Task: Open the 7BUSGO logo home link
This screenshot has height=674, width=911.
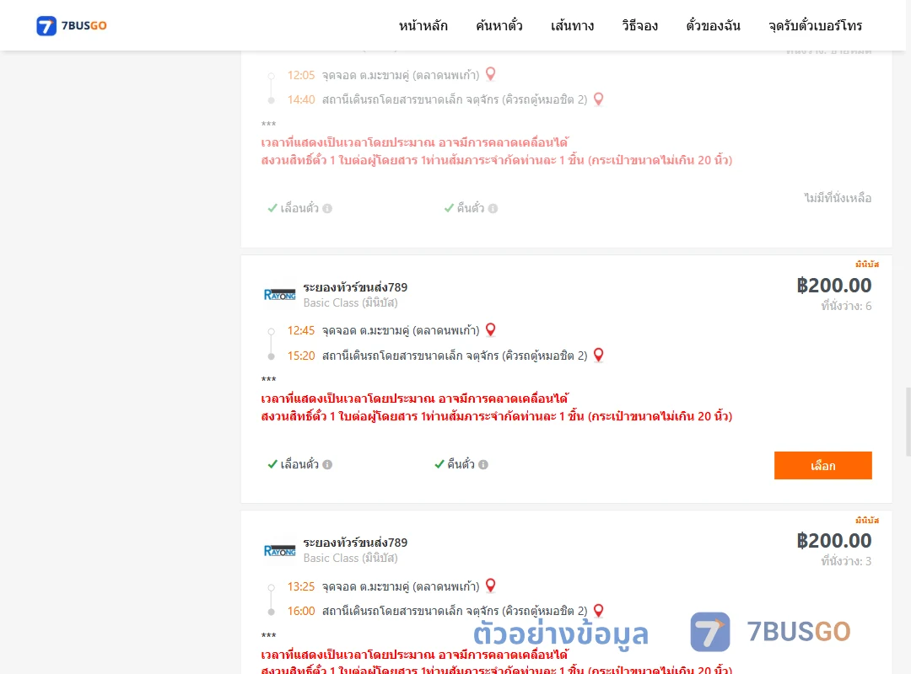Action: [72, 25]
